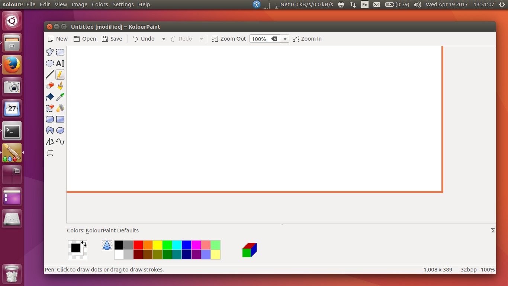Image resolution: width=508 pixels, height=286 pixels.
Task: Select the Rectangular Selection tool
Action: point(60,52)
